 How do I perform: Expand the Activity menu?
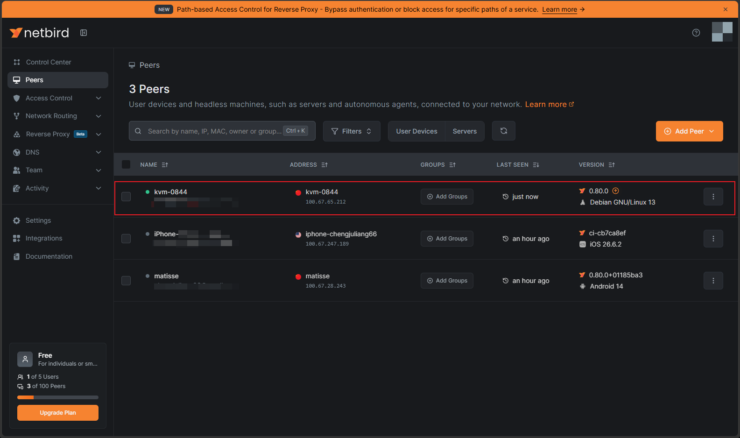click(x=58, y=188)
